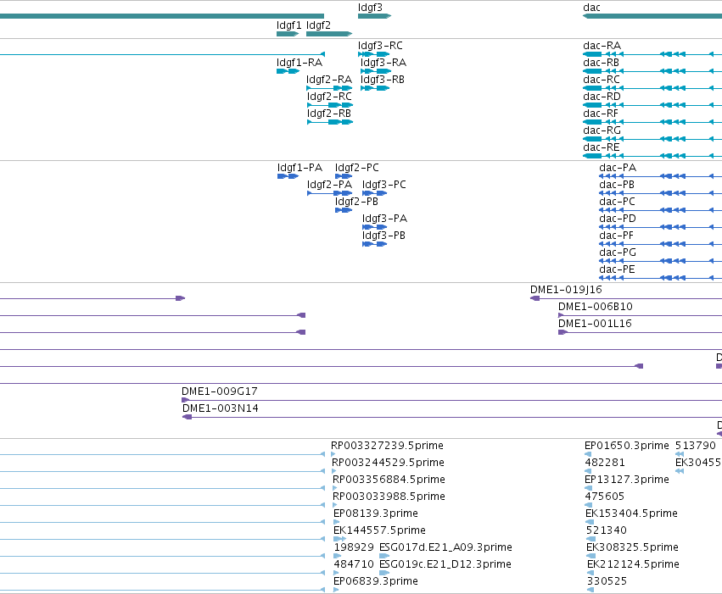The width and height of the screenshot is (722, 594).
Task: Choose the dac-PG protein label
Action: point(618,253)
